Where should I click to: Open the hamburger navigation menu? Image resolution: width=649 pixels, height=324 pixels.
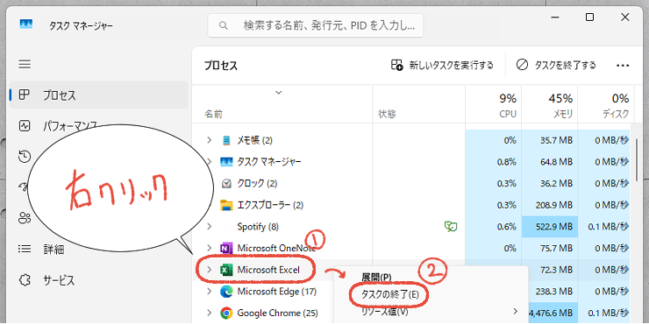tap(25, 65)
